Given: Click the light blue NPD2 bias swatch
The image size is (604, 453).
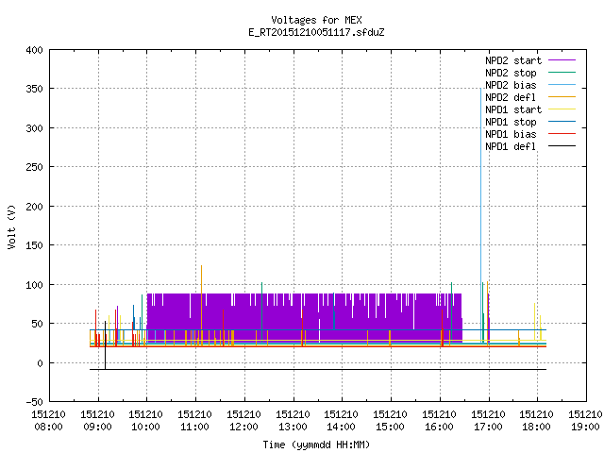Looking at the screenshot, I should (562, 85).
